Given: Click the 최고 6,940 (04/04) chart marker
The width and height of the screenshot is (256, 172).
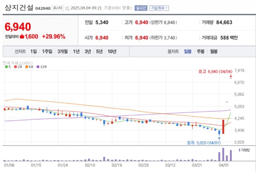Looking at the screenshot, I should (215, 72).
